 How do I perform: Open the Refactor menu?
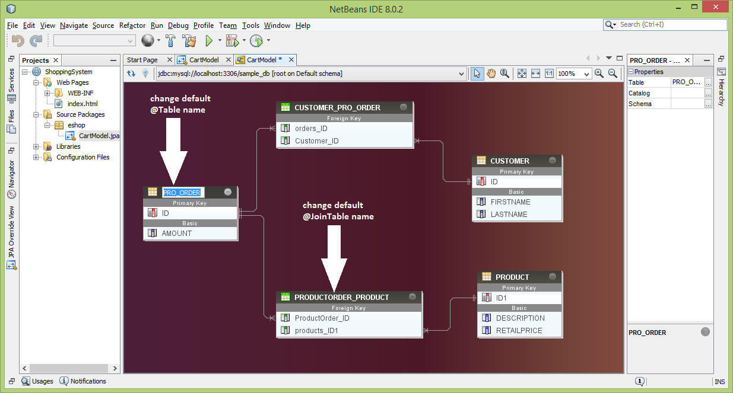[132, 25]
